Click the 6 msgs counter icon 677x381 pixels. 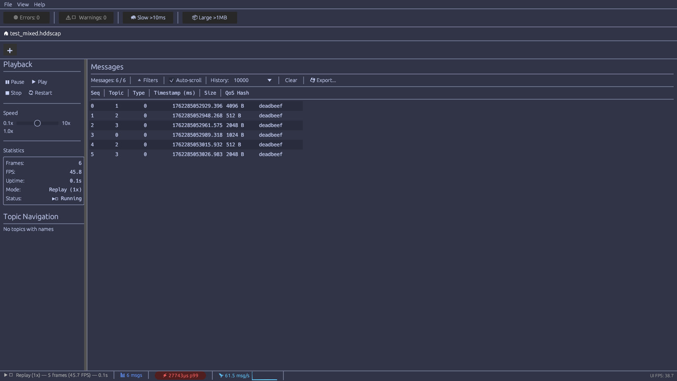pyautogui.click(x=122, y=375)
